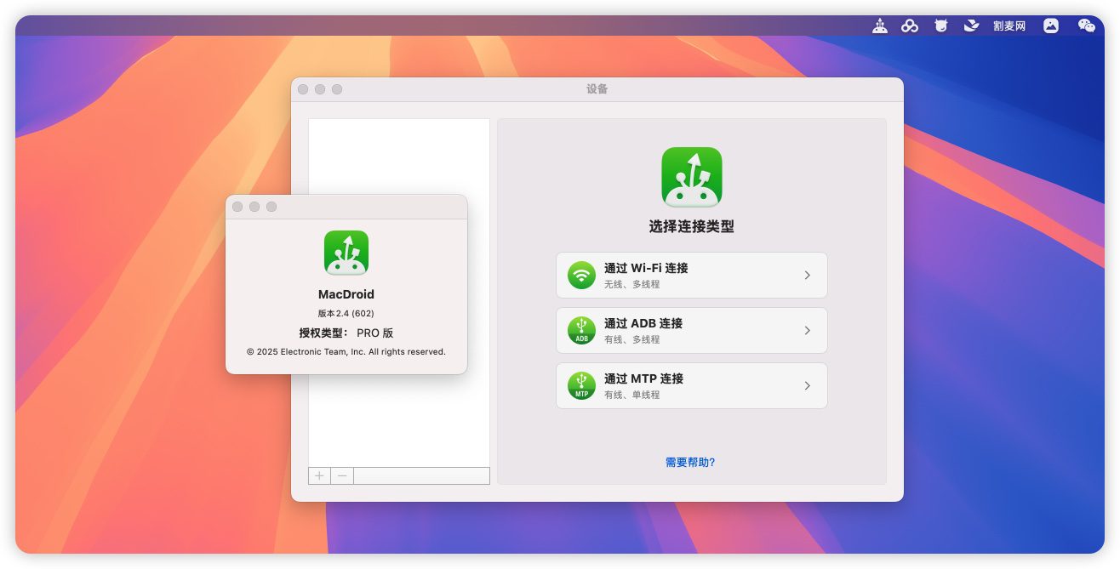Click the 有线、多线程 subtitle

(632, 339)
